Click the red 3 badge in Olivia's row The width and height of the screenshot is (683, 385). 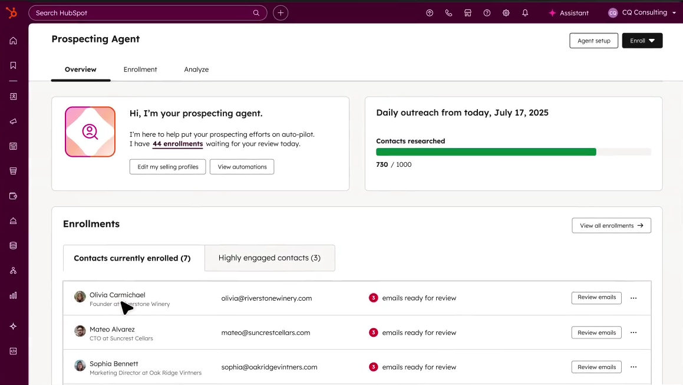click(x=373, y=298)
